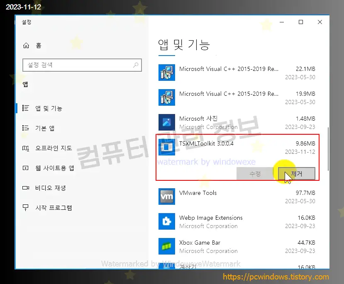The image size is (344, 284).
Task: Minimize the 설정 window
Action: pos(282,22)
